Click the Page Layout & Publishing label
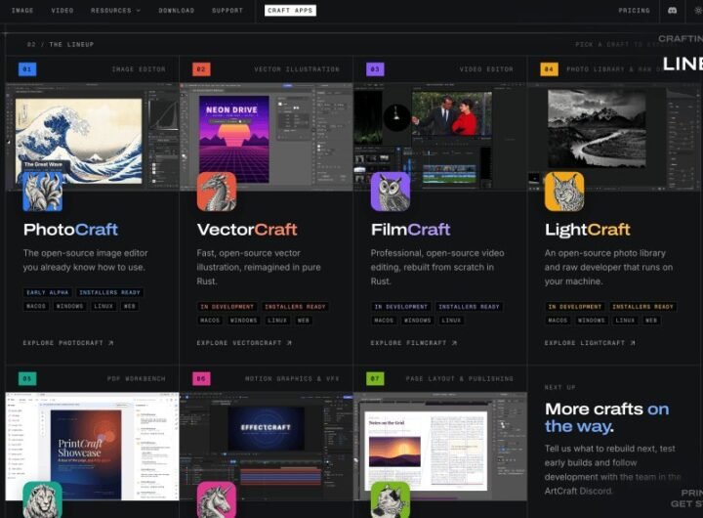This screenshot has height=518, width=703. pos(460,379)
